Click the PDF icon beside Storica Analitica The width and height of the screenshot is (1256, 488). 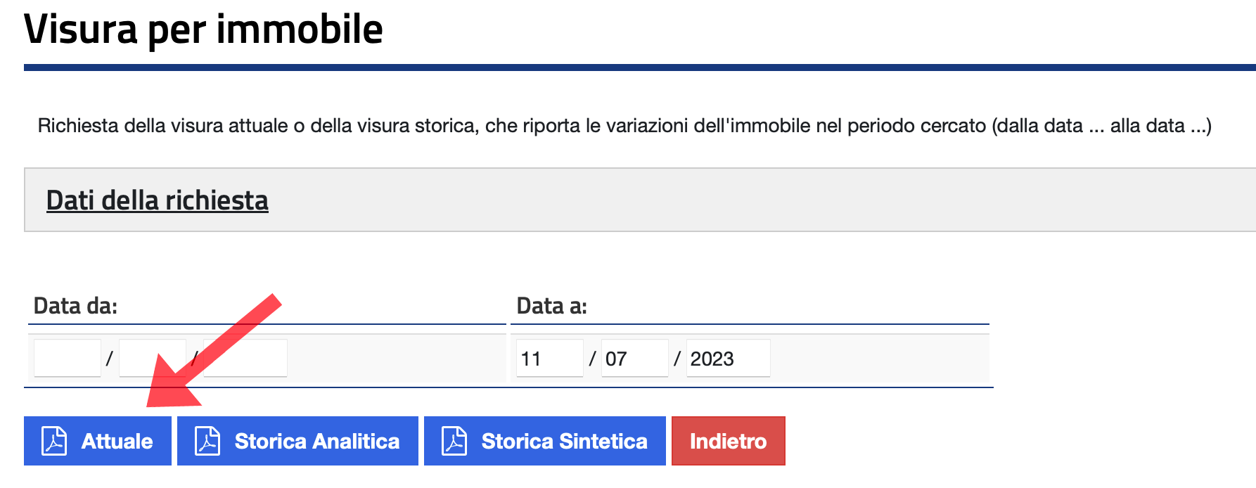coord(207,441)
